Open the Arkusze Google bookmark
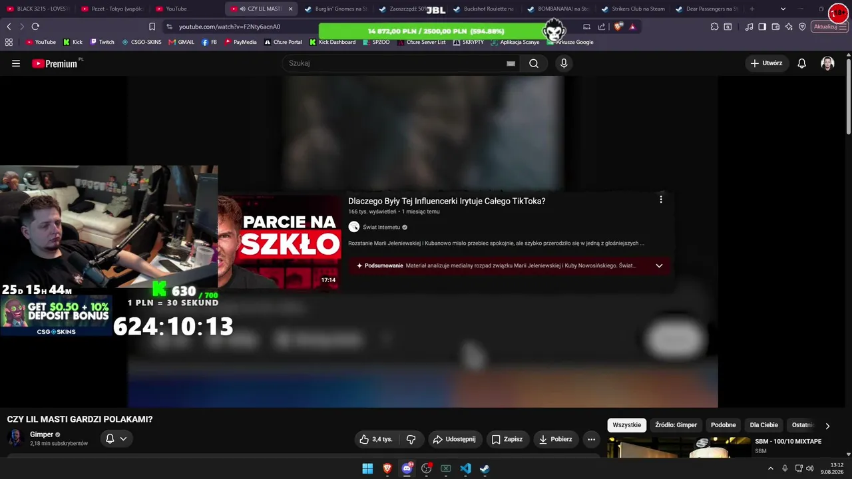 (570, 42)
